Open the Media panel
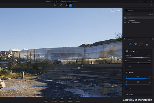 coord(70,100)
